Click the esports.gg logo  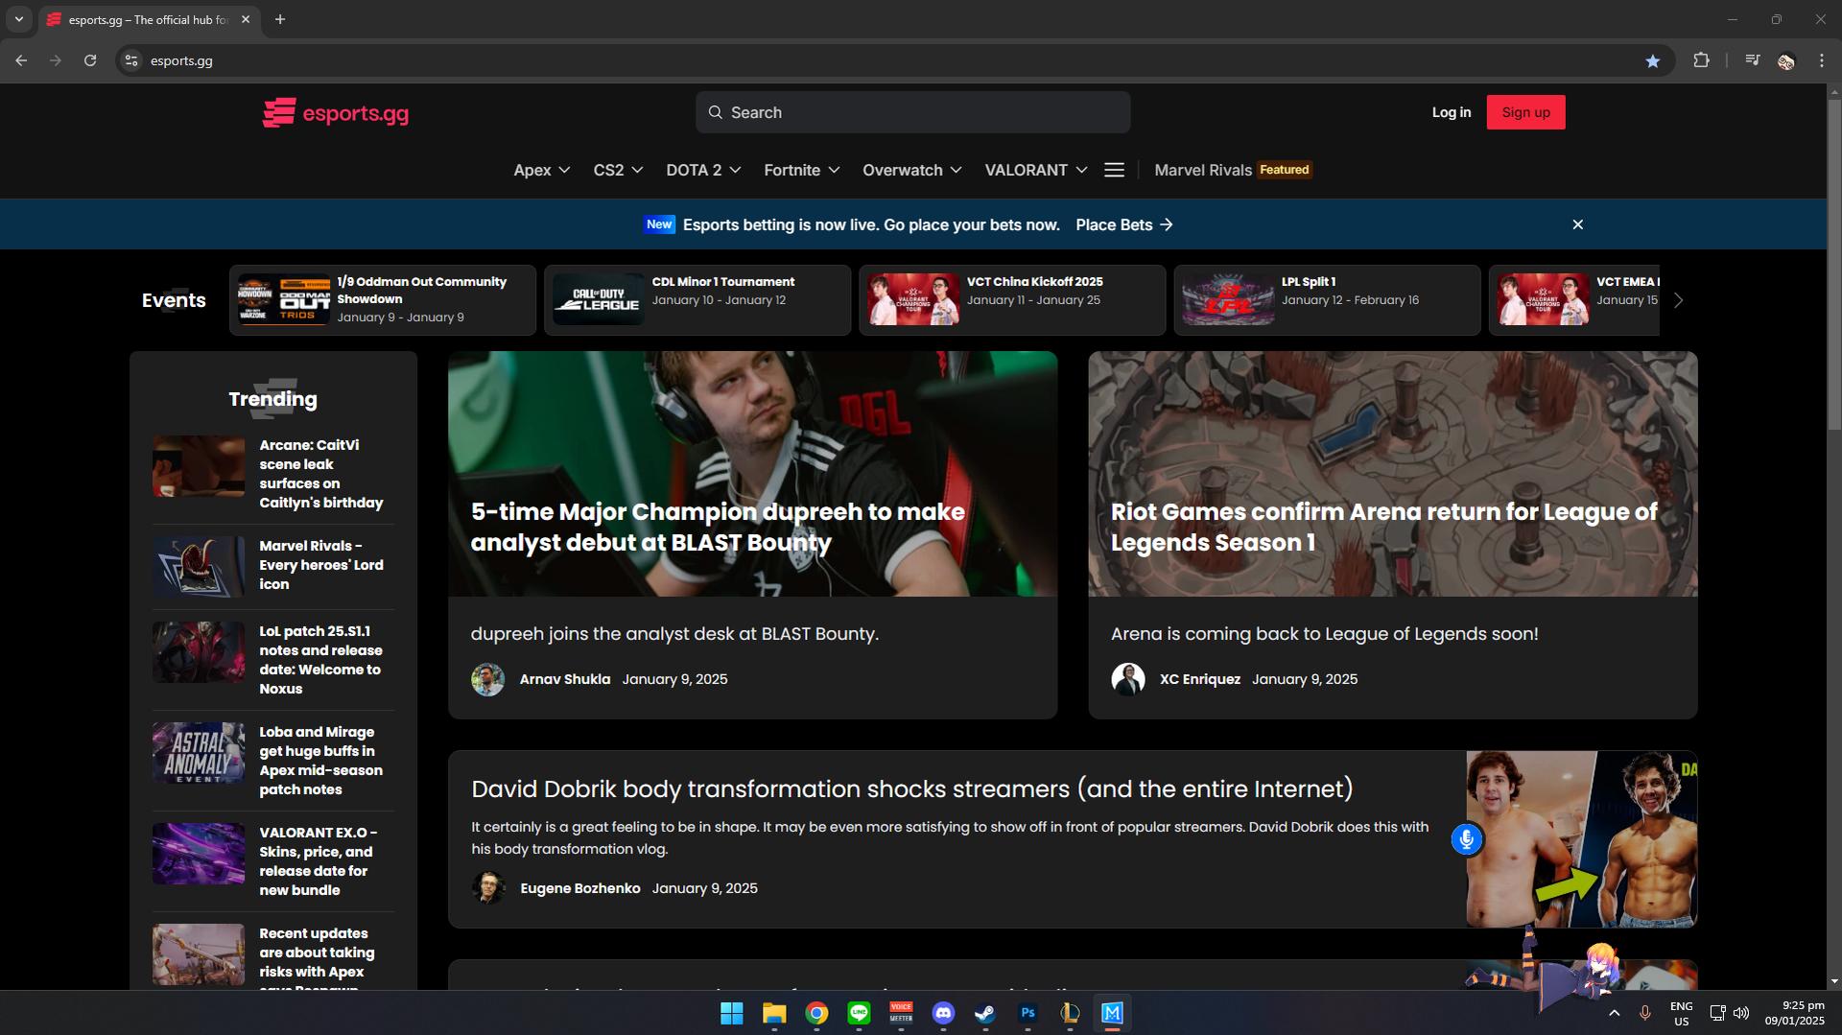(x=336, y=113)
